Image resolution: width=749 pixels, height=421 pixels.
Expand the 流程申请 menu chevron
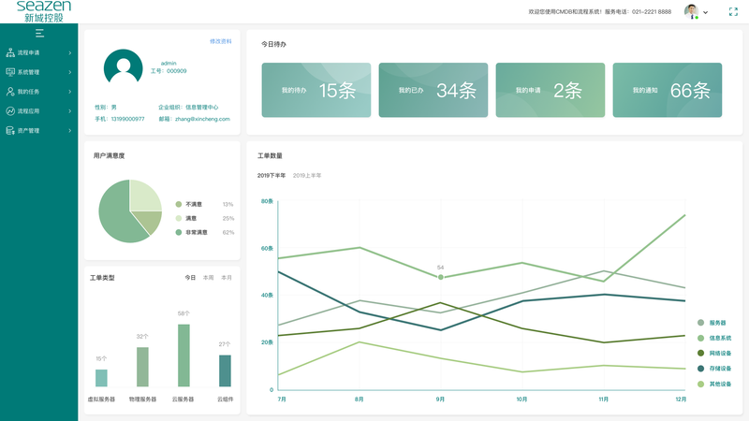click(69, 52)
